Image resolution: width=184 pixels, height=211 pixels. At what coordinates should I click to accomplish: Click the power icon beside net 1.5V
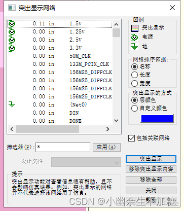coord(12,24)
